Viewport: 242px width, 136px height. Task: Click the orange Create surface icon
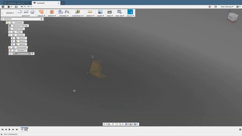click(x=41, y=12)
